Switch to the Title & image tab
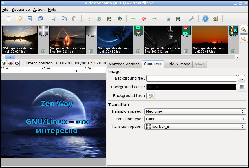 pyautogui.click(x=178, y=64)
